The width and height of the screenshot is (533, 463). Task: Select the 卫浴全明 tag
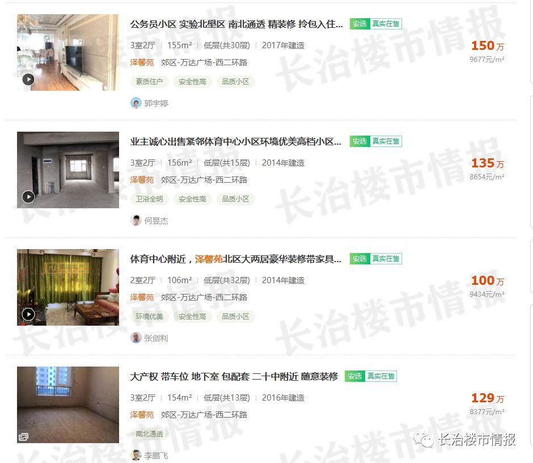(x=149, y=199)
